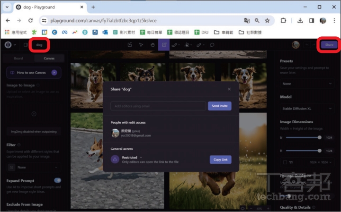This screenshot has height=212, width=341.
Task: Click the dog file name
Action: [39, 45]
